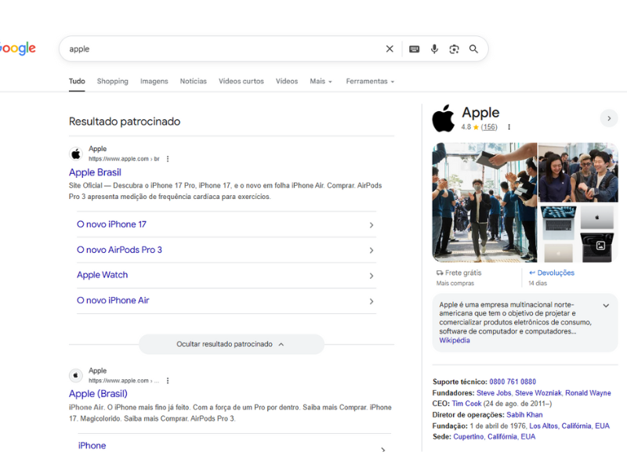Image resolution: width=627 pixels, height=470 pixels.
Task: Open the Apple Watch link text
Action: coord(103,275)
